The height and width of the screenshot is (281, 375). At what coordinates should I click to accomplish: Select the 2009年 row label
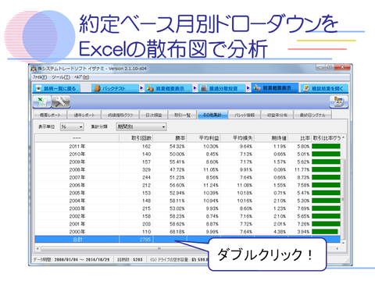click(x=77, y=162)
